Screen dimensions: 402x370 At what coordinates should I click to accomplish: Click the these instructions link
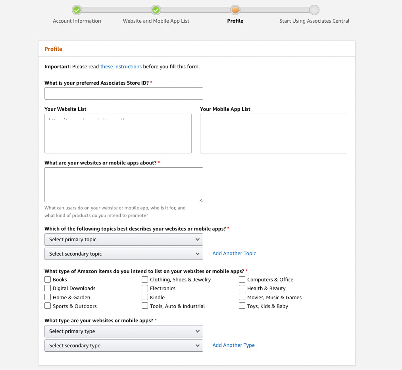121,66
